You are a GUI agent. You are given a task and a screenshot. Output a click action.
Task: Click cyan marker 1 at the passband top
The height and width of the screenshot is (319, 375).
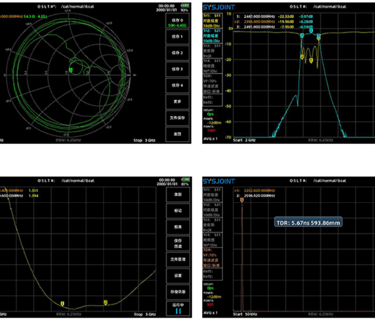click(311, 31)
